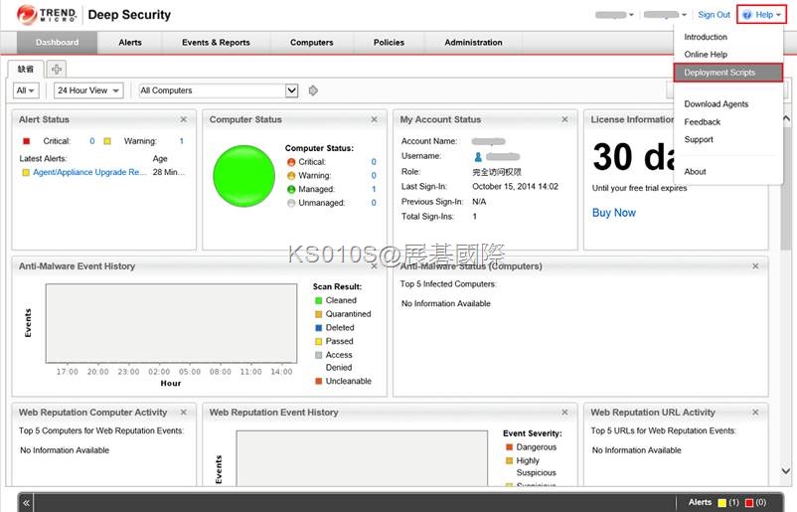The image size is (797, 512).
Task: Switch to the Policies tab
Action: pyautogui.click(x=389, y=43)
